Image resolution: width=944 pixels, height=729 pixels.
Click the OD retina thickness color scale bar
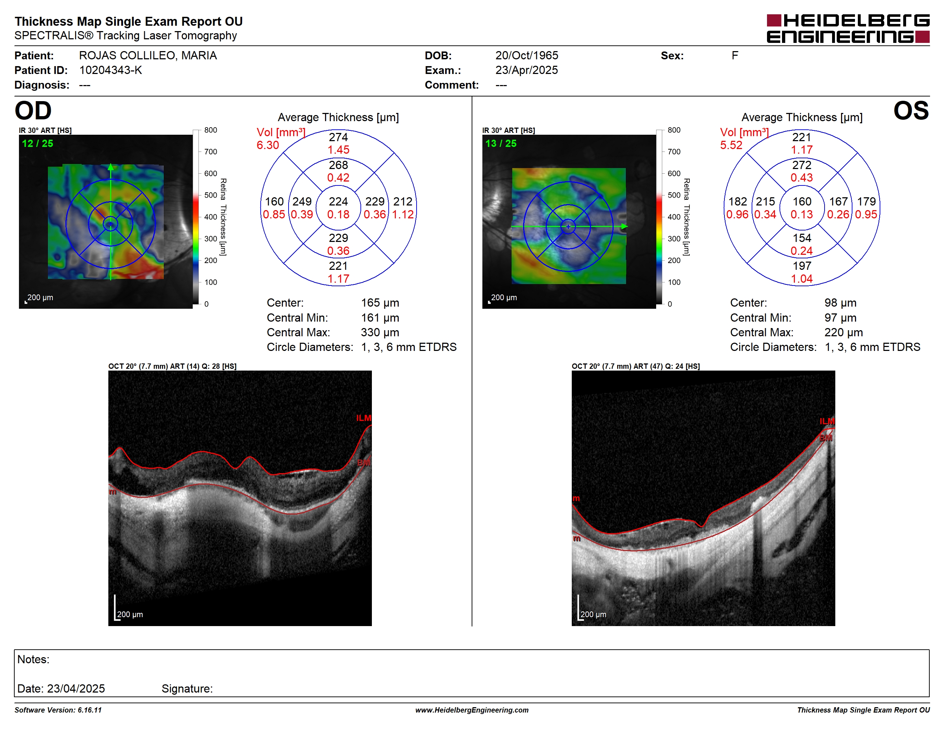click(x=196, y=217)
